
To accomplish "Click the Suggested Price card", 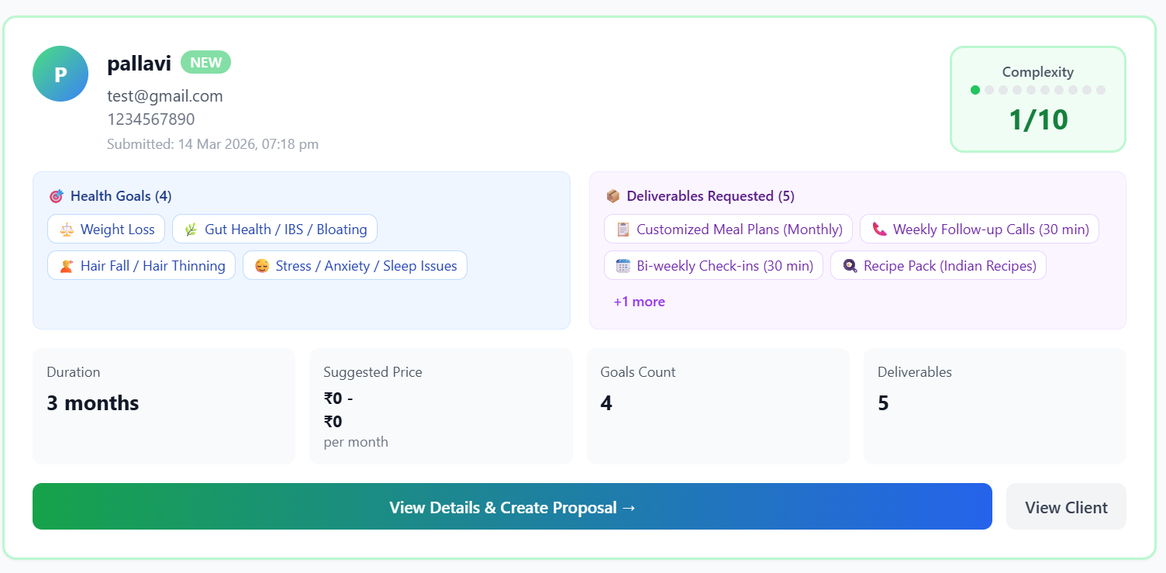I will coord(440,406).
